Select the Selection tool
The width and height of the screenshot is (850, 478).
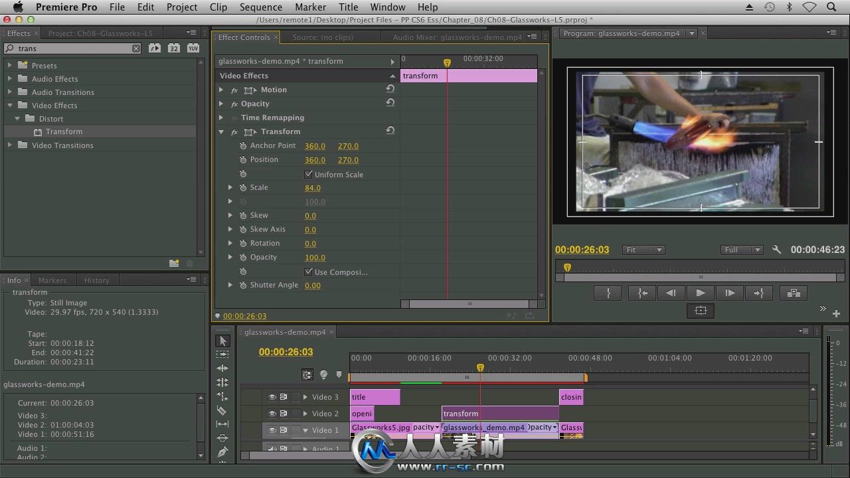(223, 341)
